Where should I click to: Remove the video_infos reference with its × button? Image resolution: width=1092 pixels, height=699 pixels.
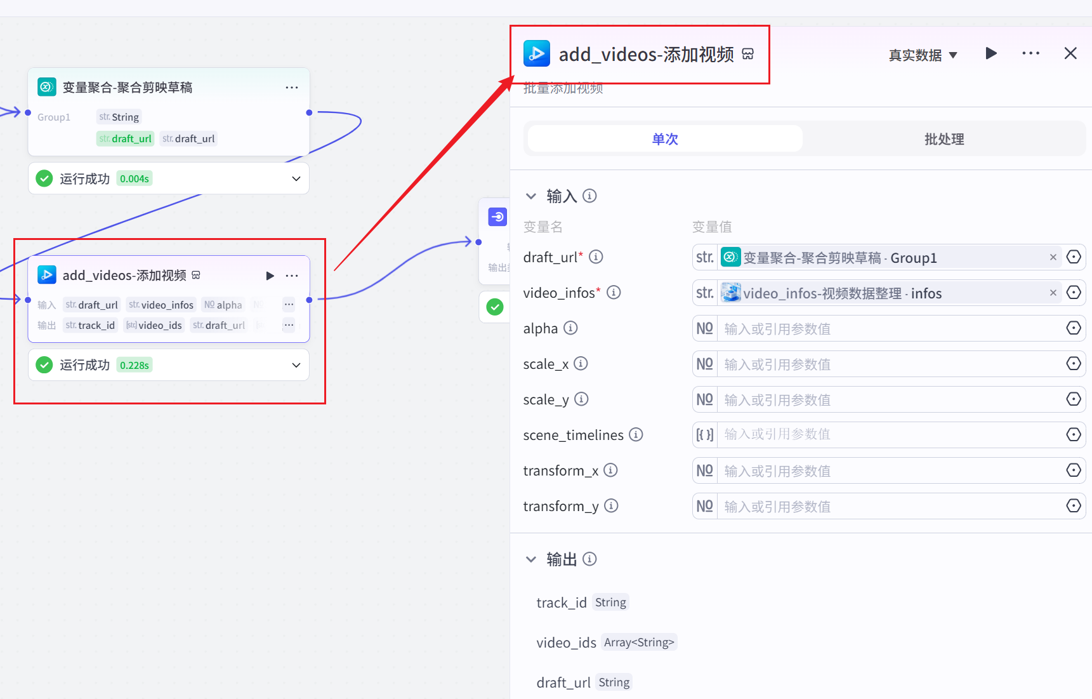click(1053, 293)
